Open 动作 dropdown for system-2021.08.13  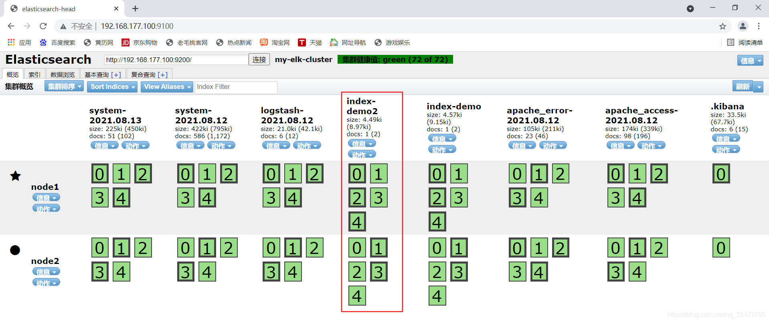point(136,145)
